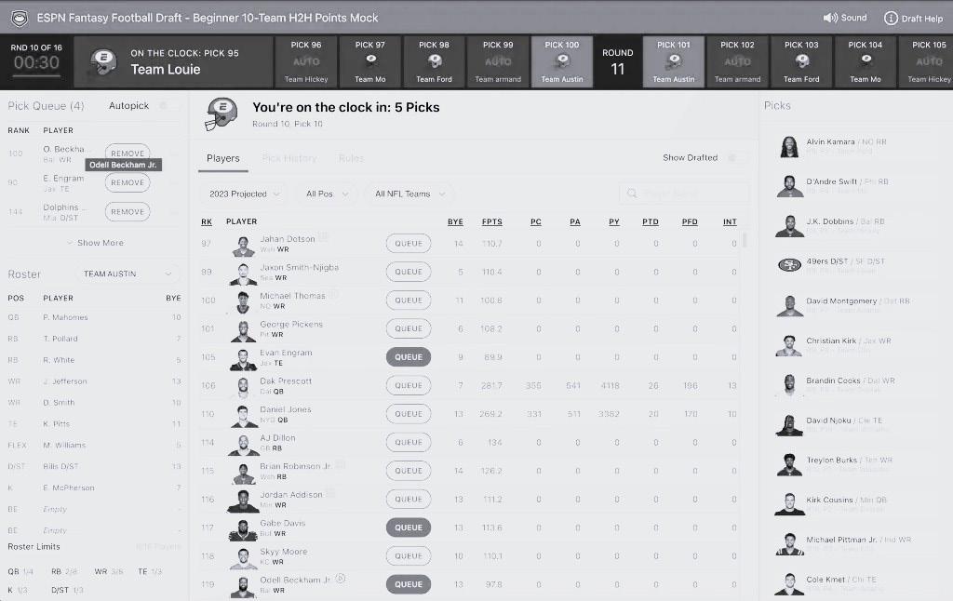Screen dimensions: 953x601
Task: Click Pick 100 Team Austin helmet icon
Action: pos(562,60)
